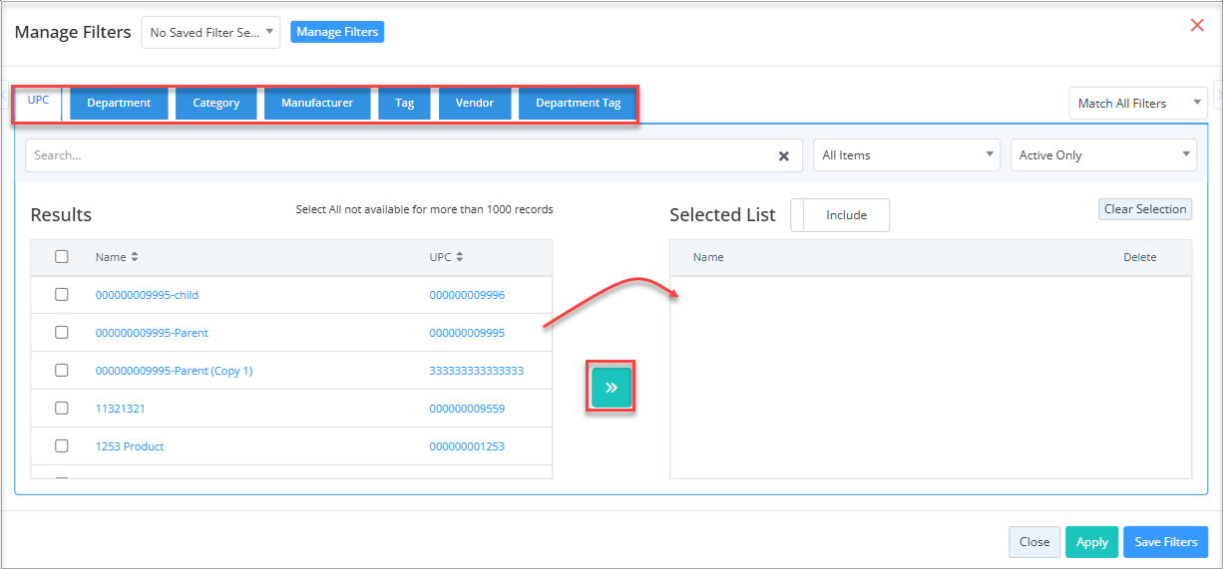Image resolution: width=1223 pixels, height=569 pixels.
Task: Click the double-arrow move to selected button
Action: (x=611, y=388)
